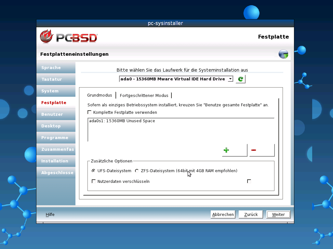The height and width of the screenshot is (249, 333).
Task: Check the unlabeled box beside encryption option
Action: pos(249,181)
